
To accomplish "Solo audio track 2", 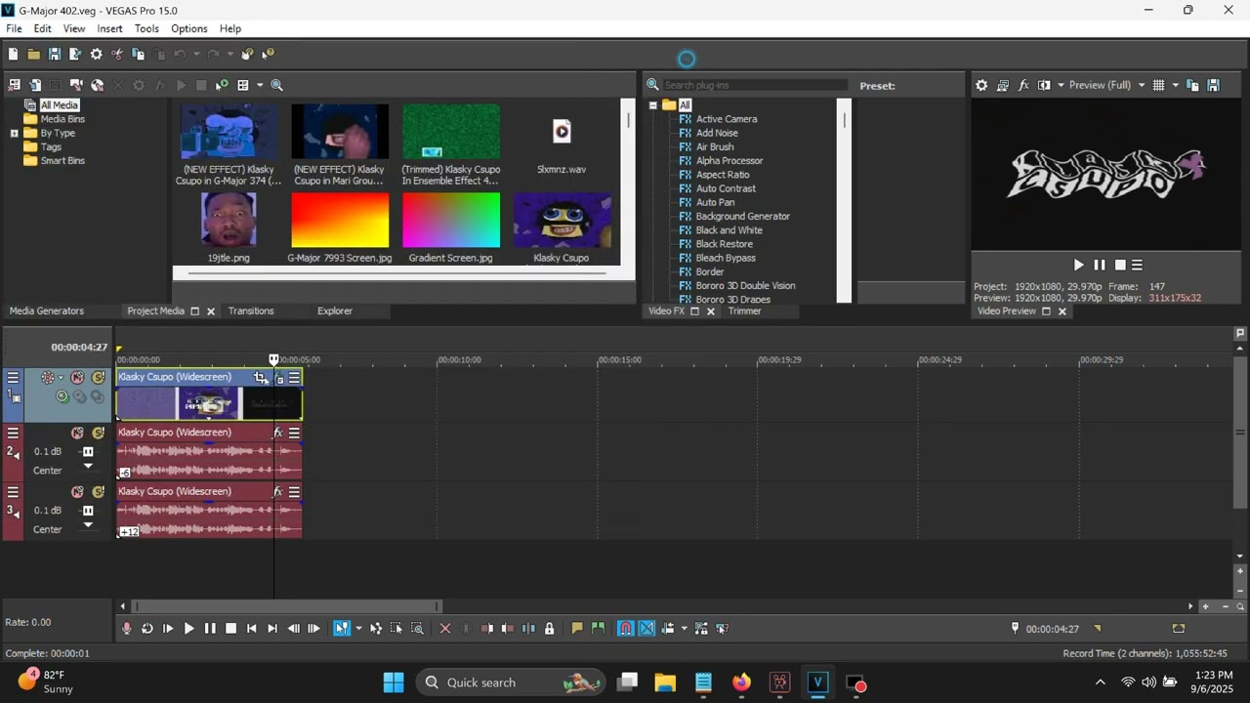I will tap(98, 433).
